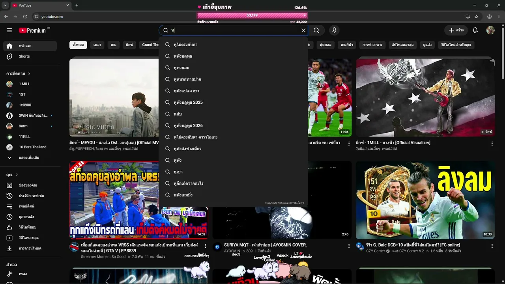This screenshot has height=284, width=505.
Task: Open เพลง under สำรวจ in sidebar
Action: pyautogui.click(x=30, y=274)
